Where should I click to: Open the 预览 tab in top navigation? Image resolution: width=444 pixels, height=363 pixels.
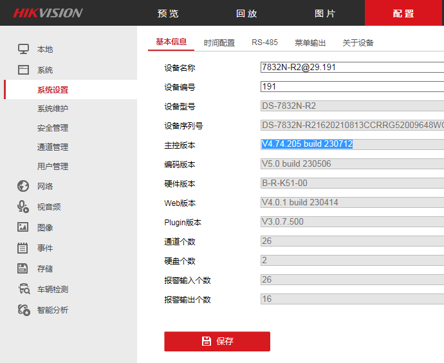(169, 14)
